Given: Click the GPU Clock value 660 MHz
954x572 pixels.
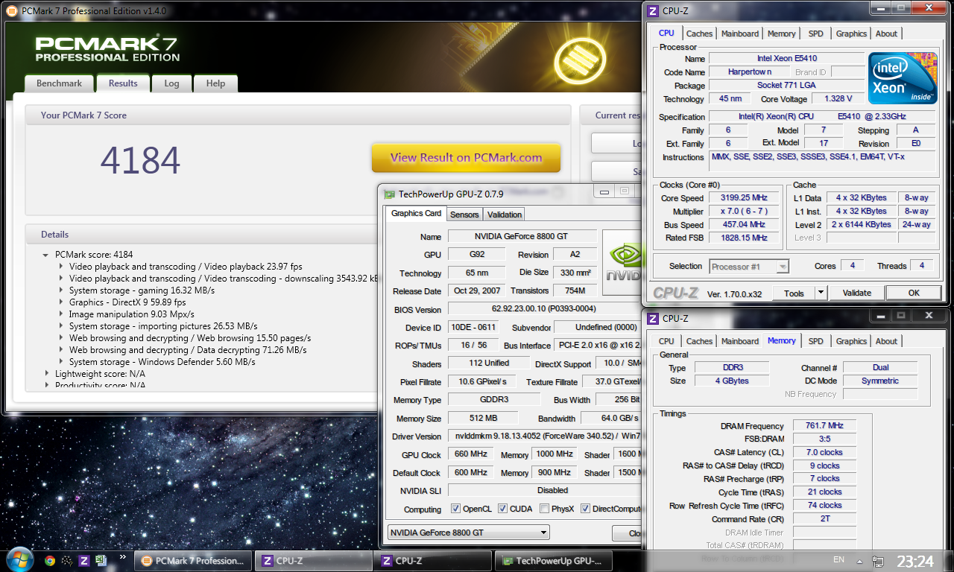Looking at the screenshot, I should pyautogui.click(x=470, y=454).
